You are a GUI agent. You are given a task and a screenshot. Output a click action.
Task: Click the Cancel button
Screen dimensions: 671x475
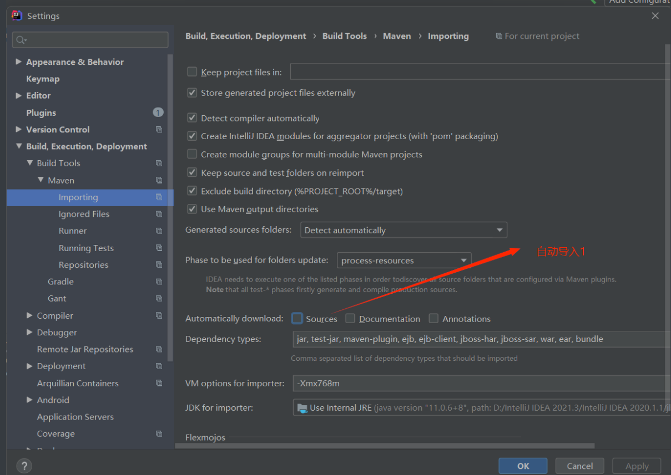click(580, 466)
